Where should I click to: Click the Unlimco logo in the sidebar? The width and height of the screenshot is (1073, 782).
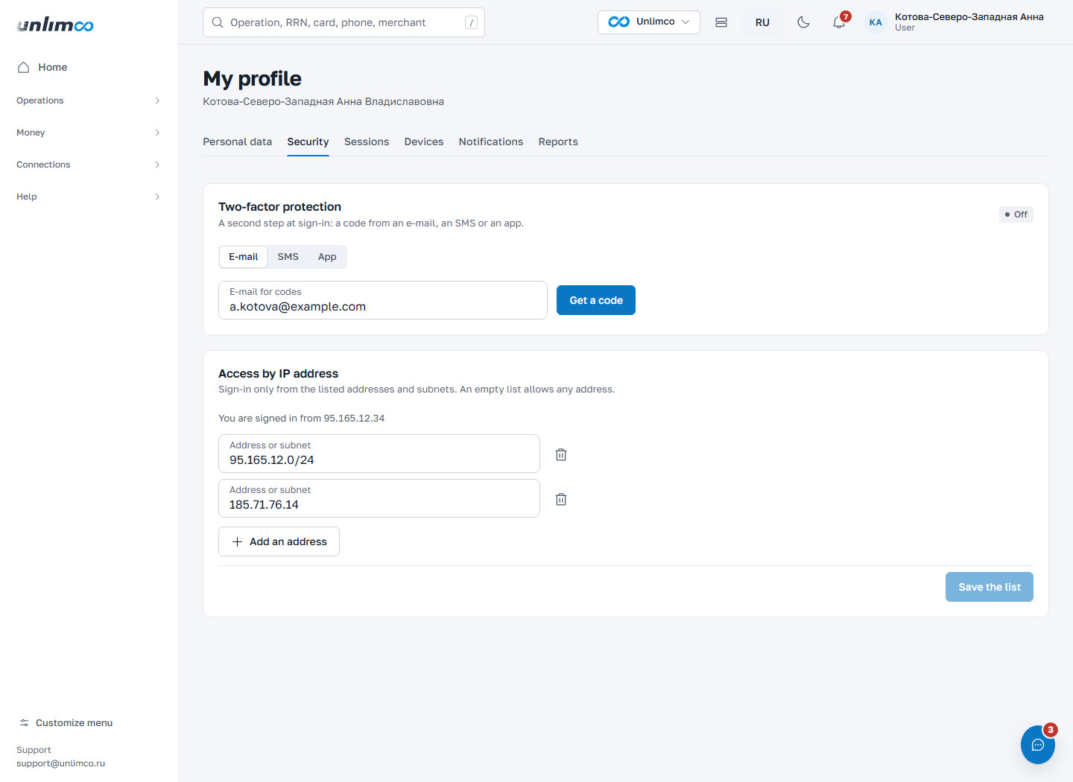pos(55,25)
